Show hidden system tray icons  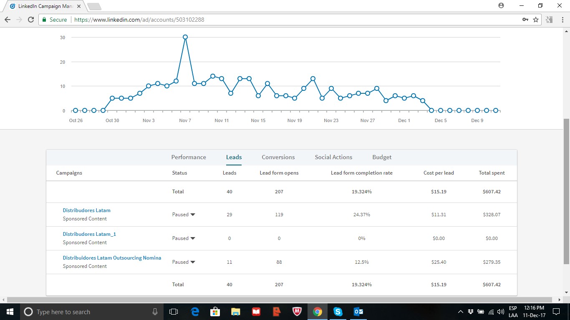461,312
